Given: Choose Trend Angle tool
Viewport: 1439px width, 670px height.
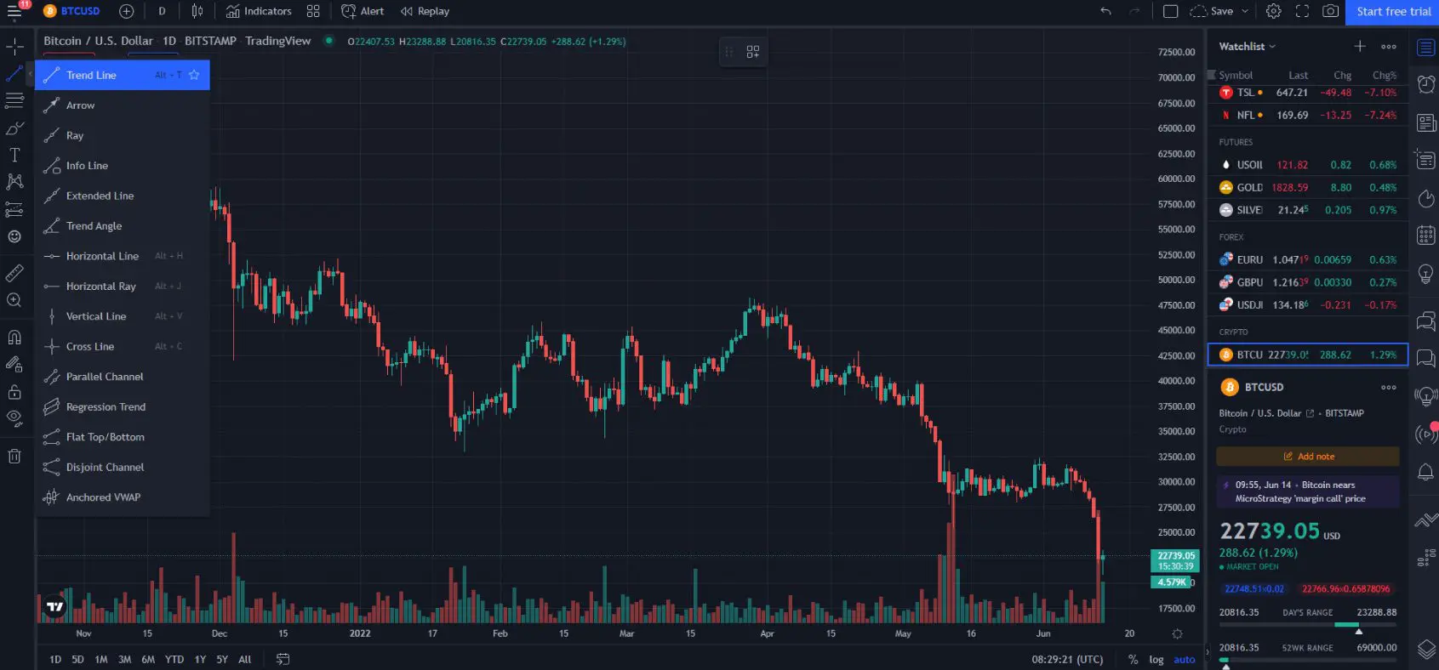Looking at the screenshot, I should pos(122,226).
